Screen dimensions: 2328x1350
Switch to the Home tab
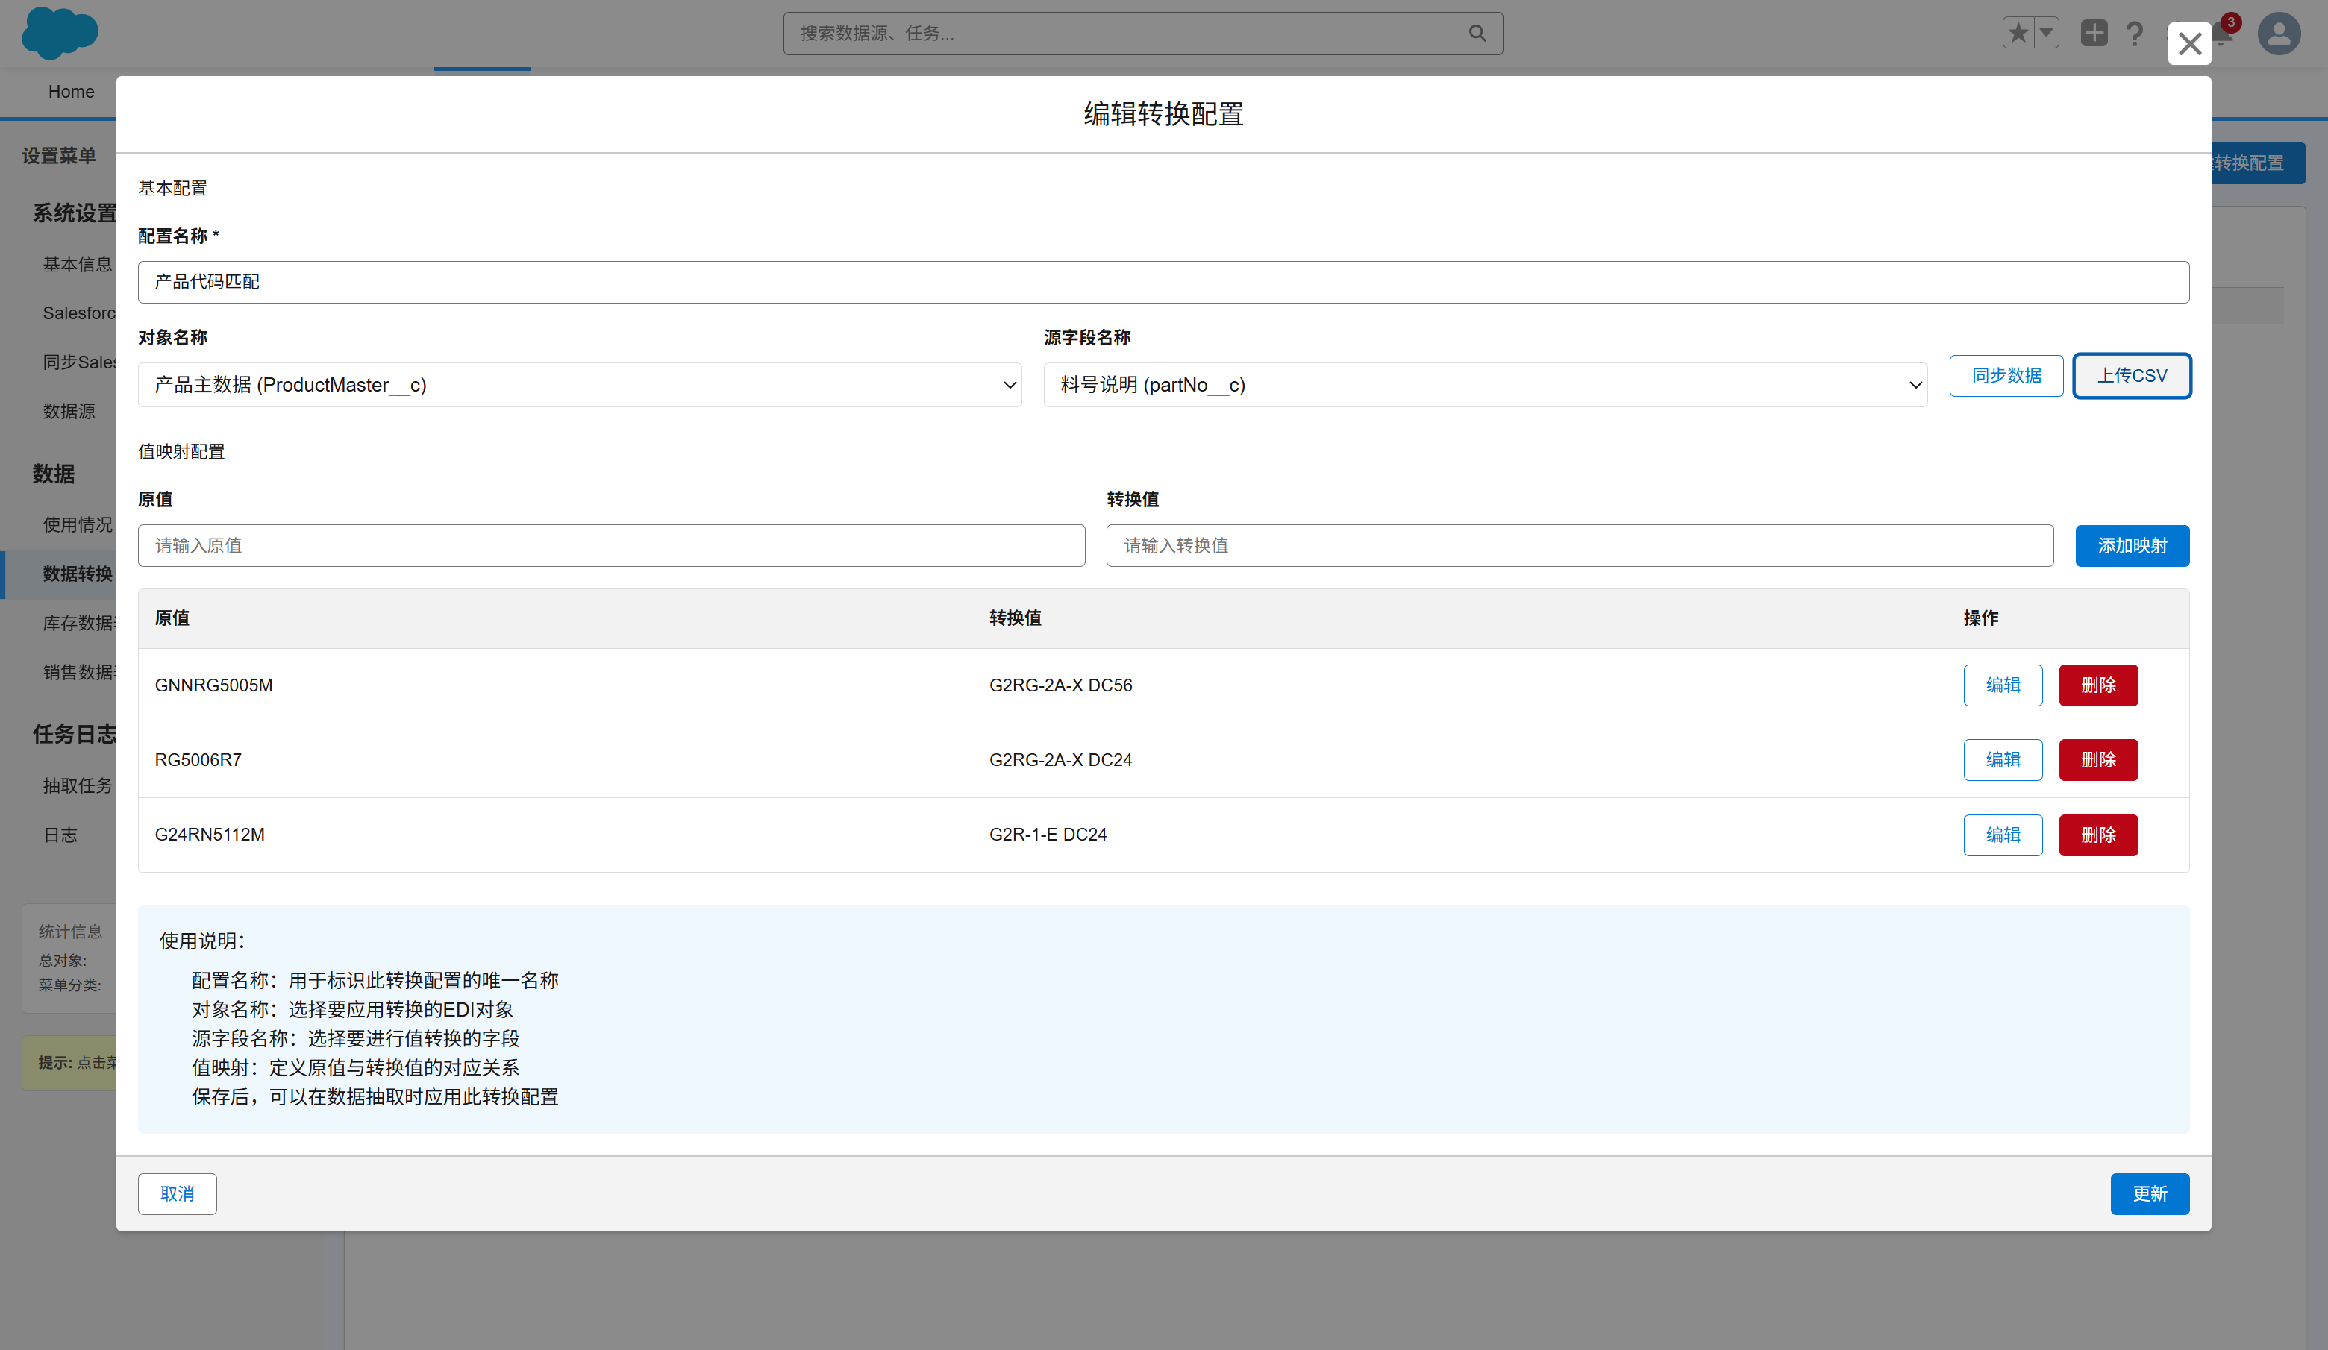[x=71, y=92]
